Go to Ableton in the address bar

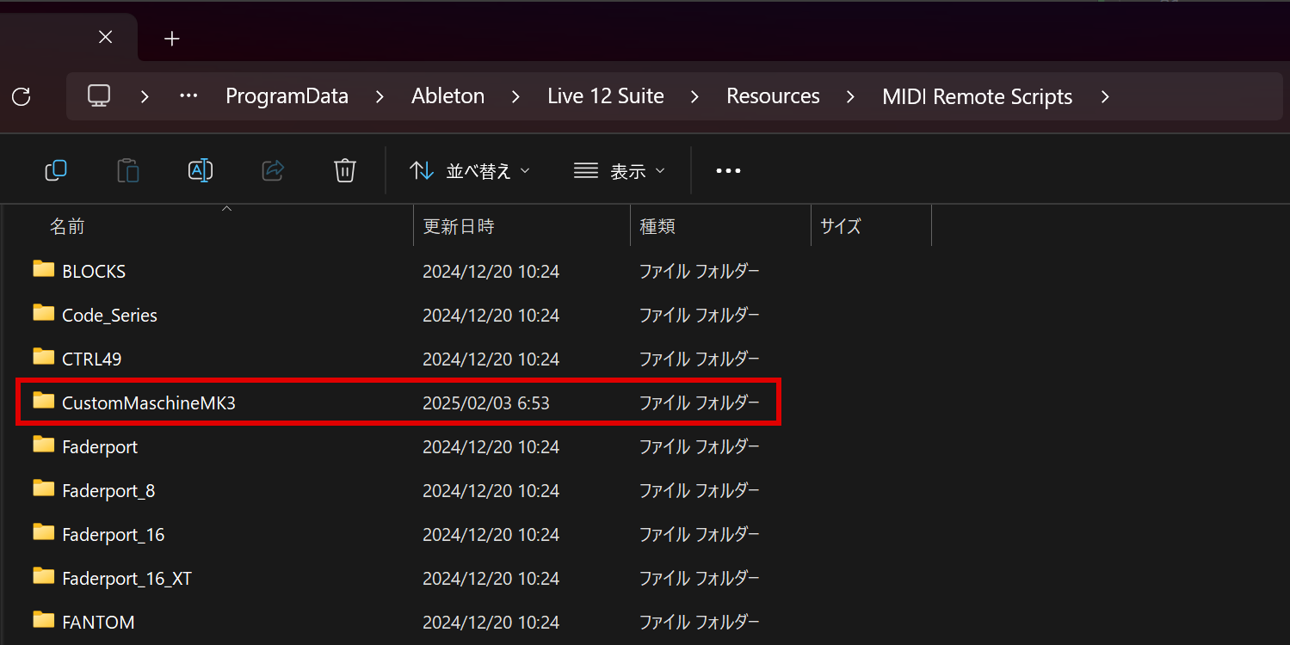point(447,96)
